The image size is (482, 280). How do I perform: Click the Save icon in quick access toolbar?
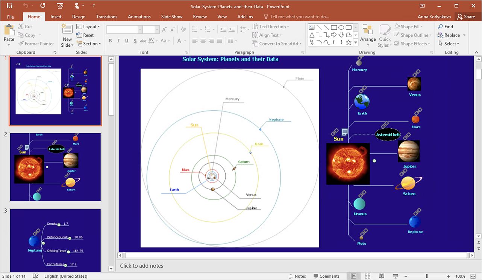click(x=9, y=6)
